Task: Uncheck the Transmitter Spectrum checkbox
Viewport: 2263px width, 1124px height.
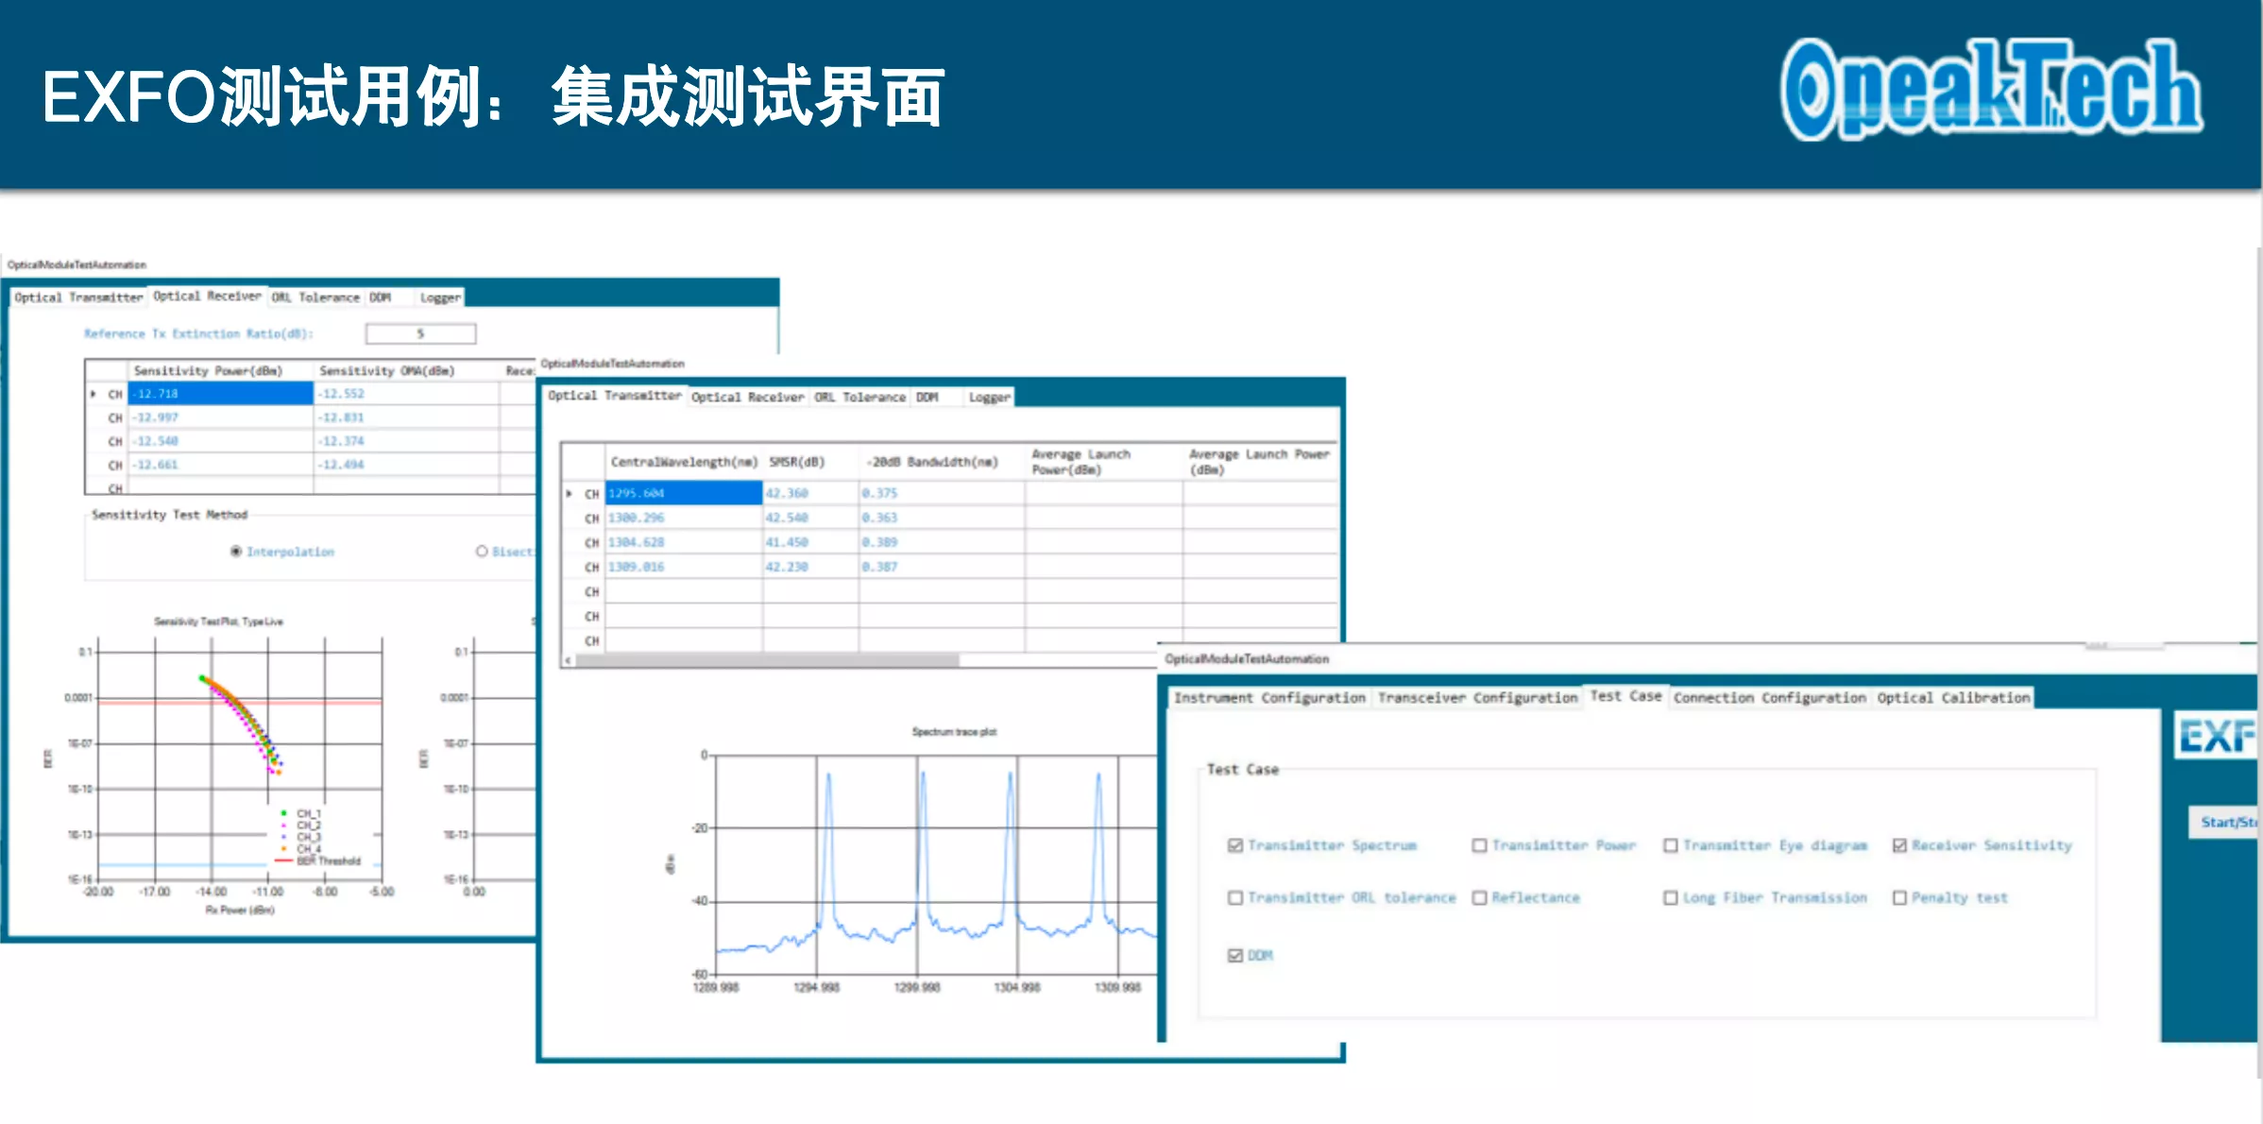Action: [x=1235, y=845]
